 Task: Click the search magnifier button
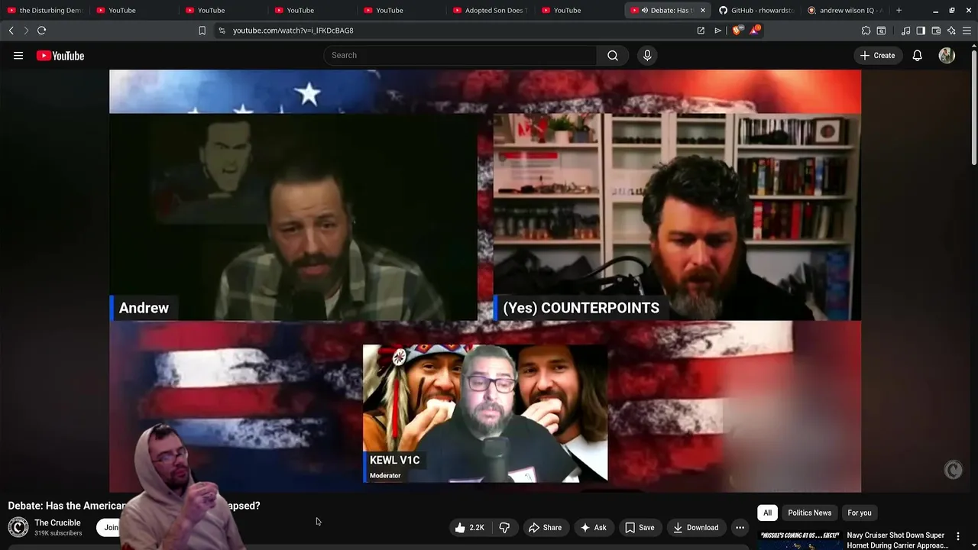coord(613,56)
